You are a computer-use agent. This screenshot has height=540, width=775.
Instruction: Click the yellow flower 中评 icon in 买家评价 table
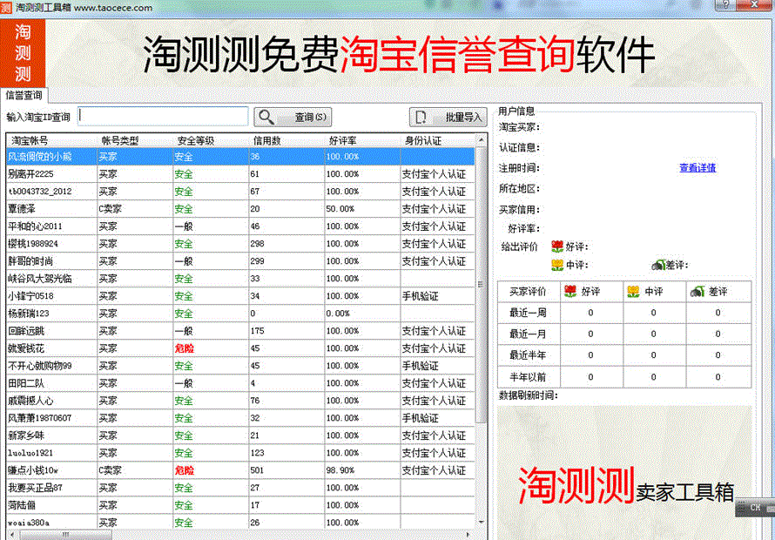coord(634,292)
